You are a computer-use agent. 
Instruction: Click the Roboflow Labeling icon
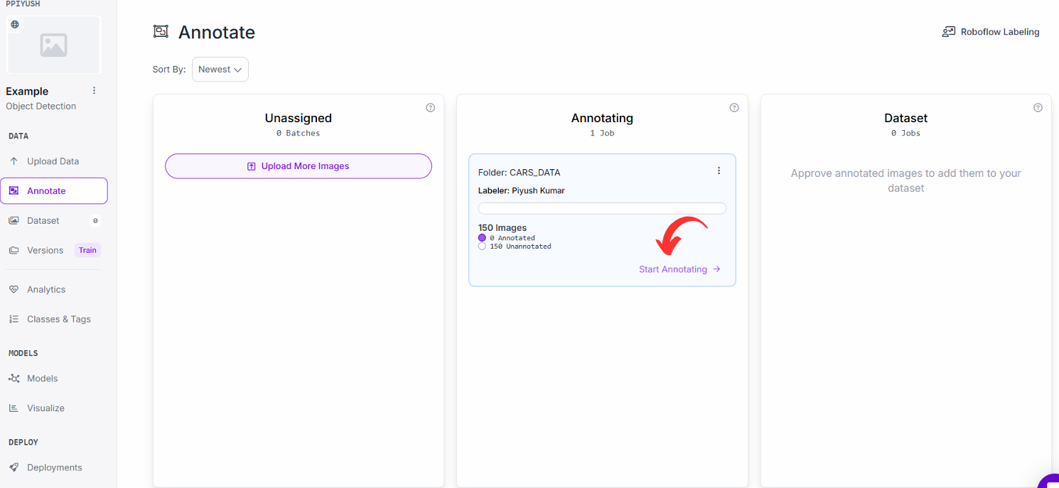coord(949,32)
